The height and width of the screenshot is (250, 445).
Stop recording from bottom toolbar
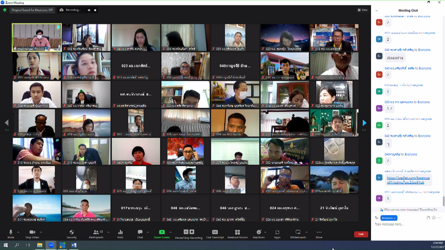click(192, 232)
